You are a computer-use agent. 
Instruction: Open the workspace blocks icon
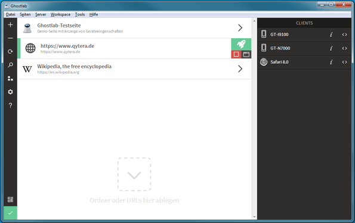[10, 79]
